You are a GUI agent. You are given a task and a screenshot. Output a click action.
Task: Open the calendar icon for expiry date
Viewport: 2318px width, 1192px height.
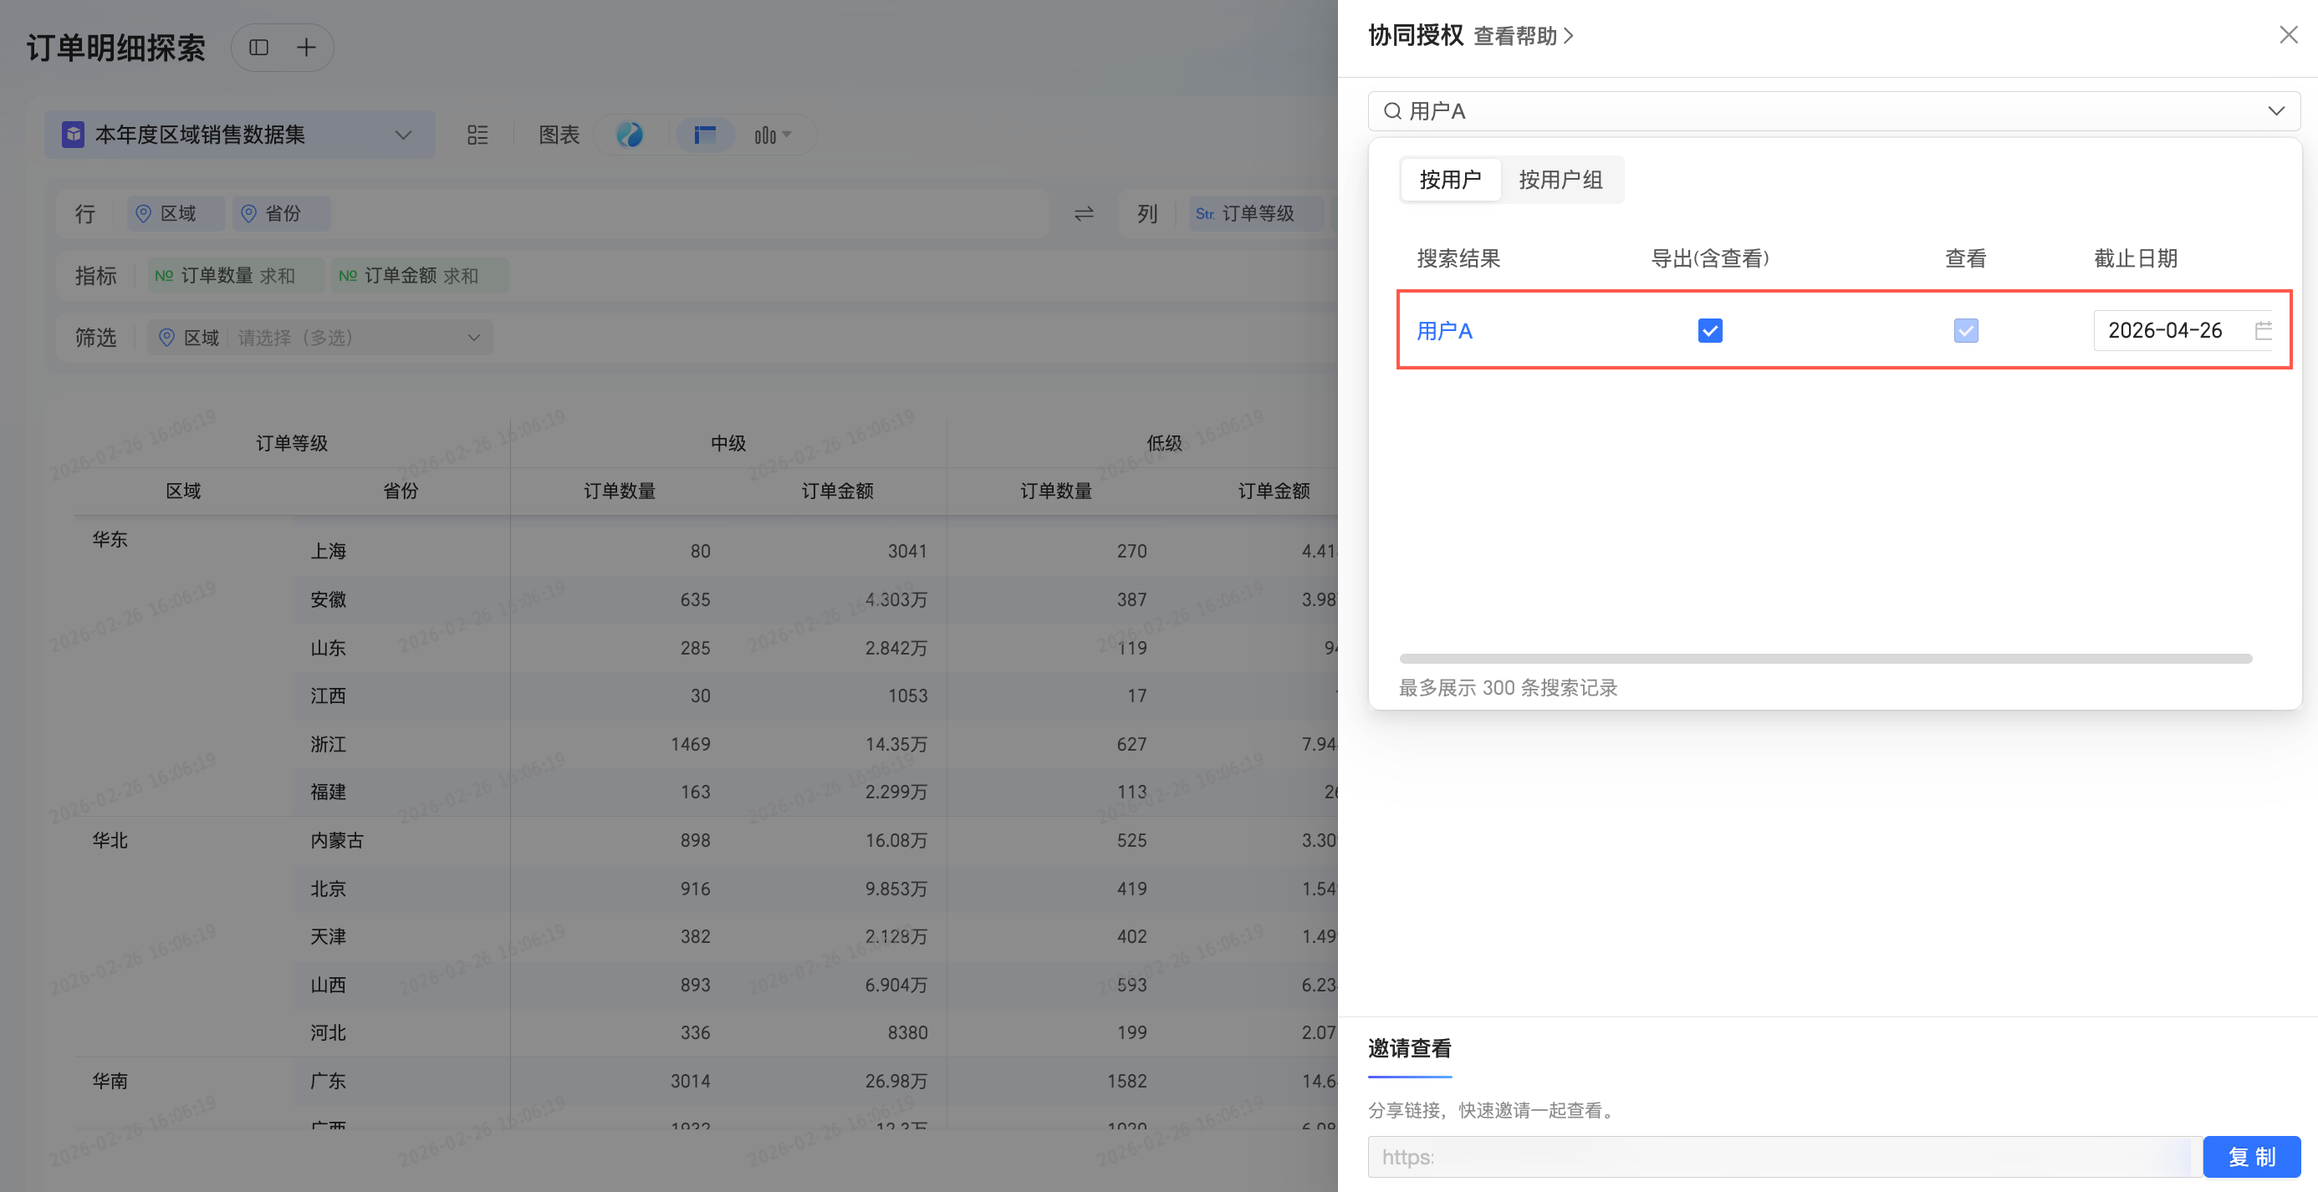pos(2262,330)
